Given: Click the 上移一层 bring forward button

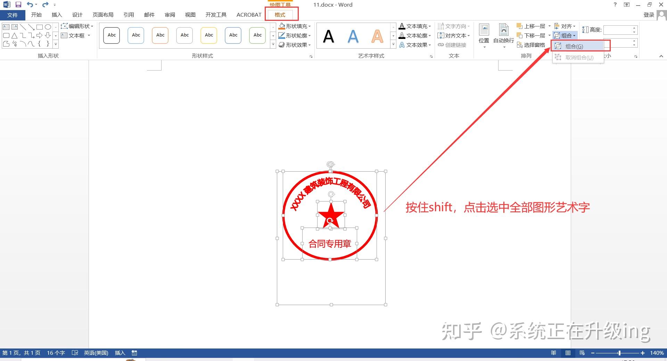Looking at the screenshot, I should point(531,26).
